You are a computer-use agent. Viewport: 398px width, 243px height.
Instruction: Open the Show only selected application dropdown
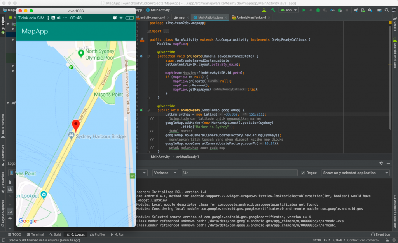(355, 173)
